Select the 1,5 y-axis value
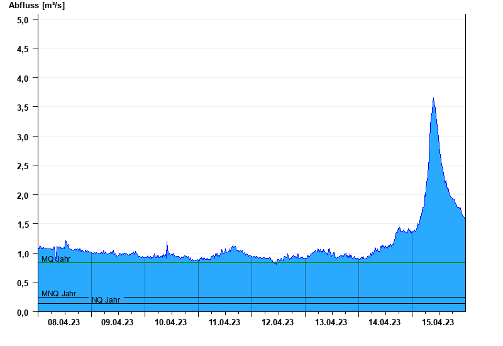The width and height of the screenshot is (503, 346). pos(23,224)
